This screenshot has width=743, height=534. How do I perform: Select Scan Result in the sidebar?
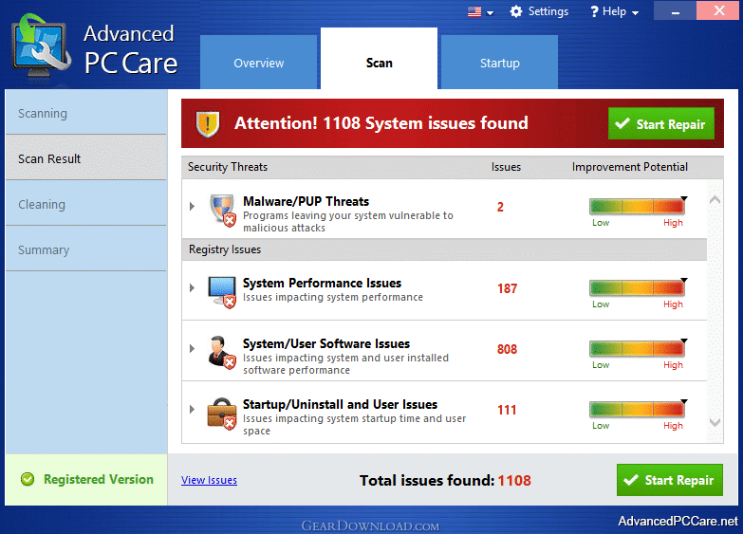click(x=85, y=157)
